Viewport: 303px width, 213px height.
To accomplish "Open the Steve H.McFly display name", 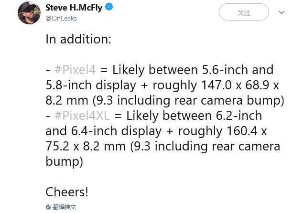I will 74,8.
